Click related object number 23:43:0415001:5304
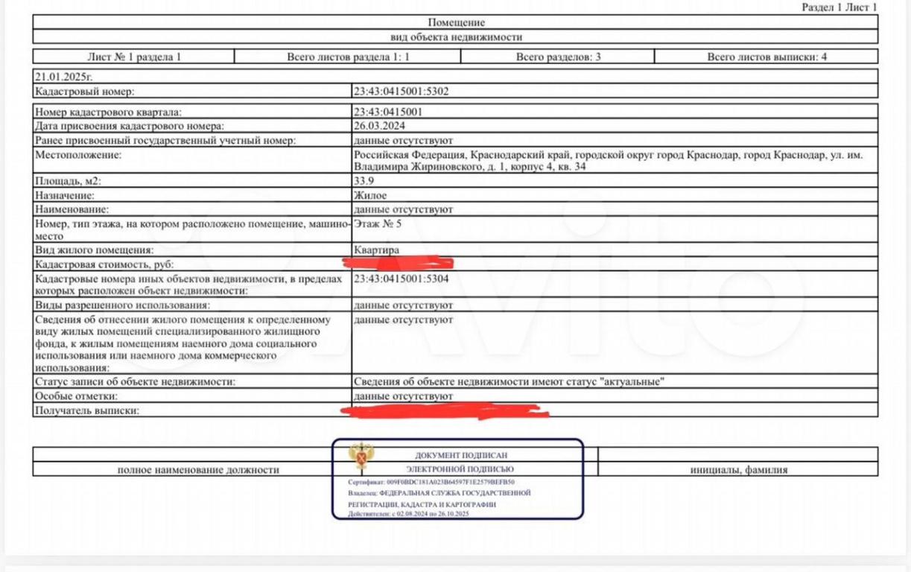Viewport: 911px width, 572px height. click(x=401, y=279)
